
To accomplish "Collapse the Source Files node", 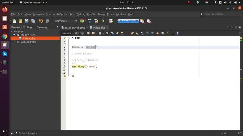I will click(14, 35).
